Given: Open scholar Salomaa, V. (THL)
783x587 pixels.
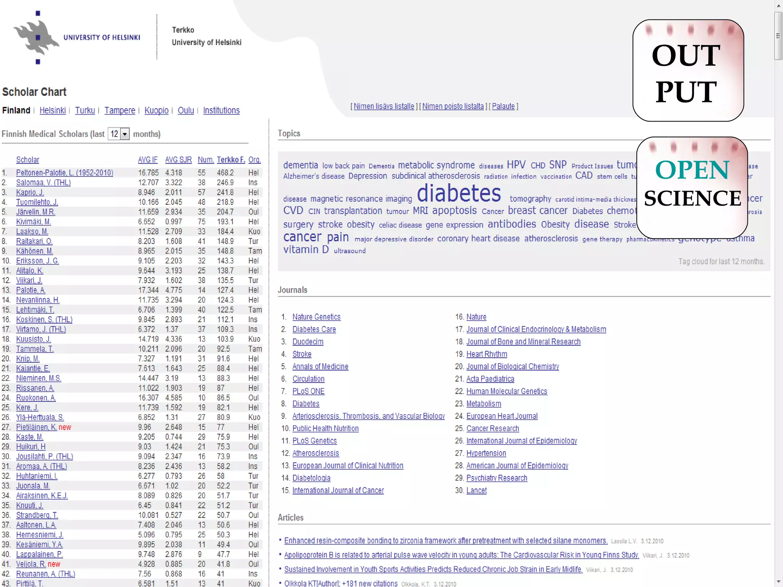Looking at the screenshot, I should [43, 183].
